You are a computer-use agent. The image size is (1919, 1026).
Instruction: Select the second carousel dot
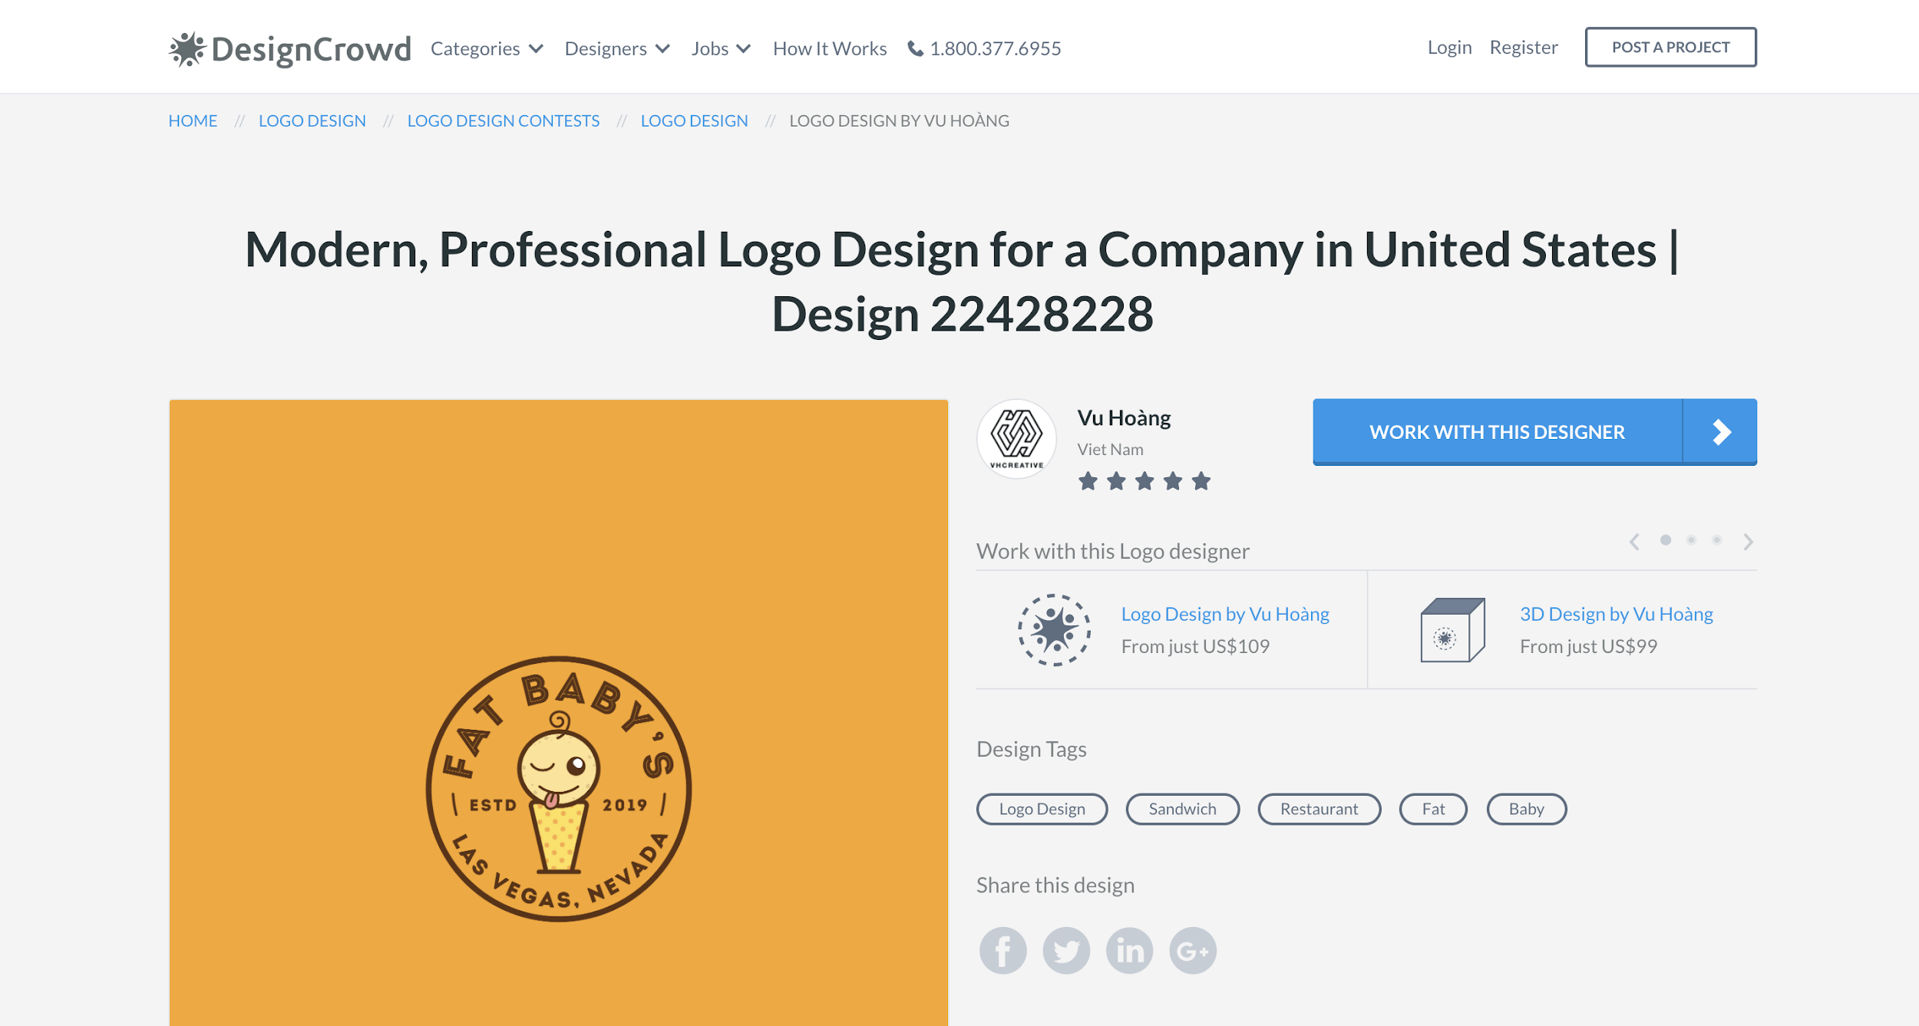(x=1691, y=540)
